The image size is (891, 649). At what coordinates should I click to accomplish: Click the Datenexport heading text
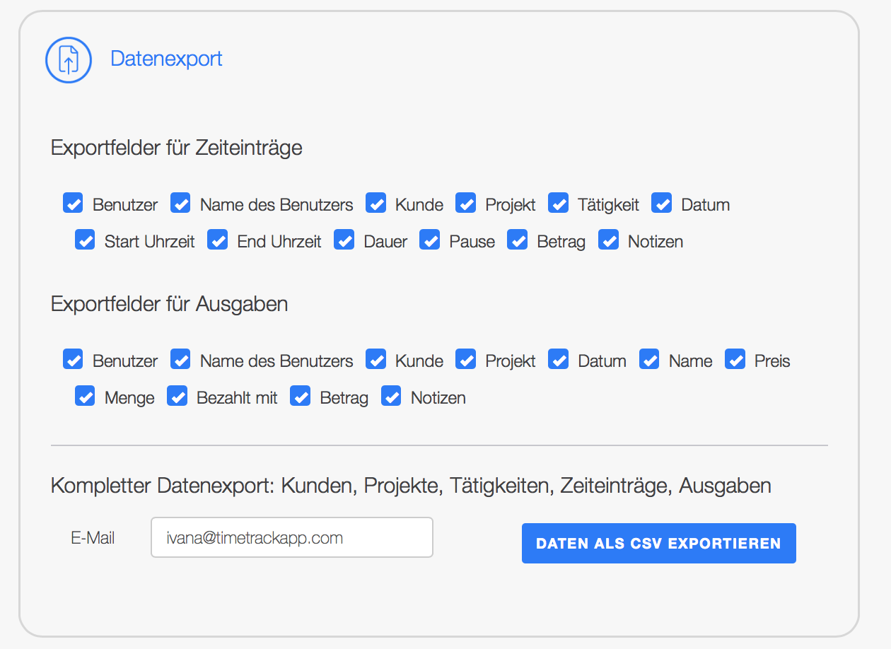[166, 58]
